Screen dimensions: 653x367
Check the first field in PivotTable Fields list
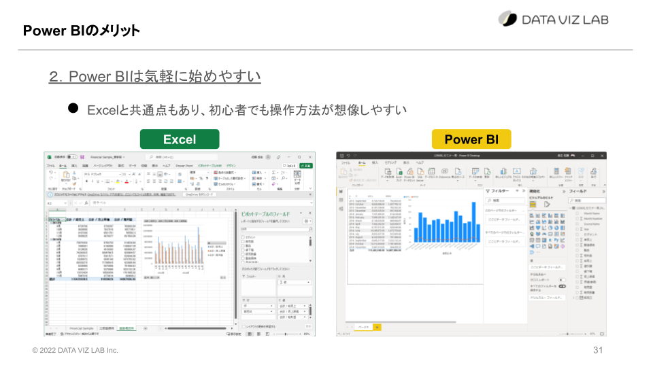(244, 237)
